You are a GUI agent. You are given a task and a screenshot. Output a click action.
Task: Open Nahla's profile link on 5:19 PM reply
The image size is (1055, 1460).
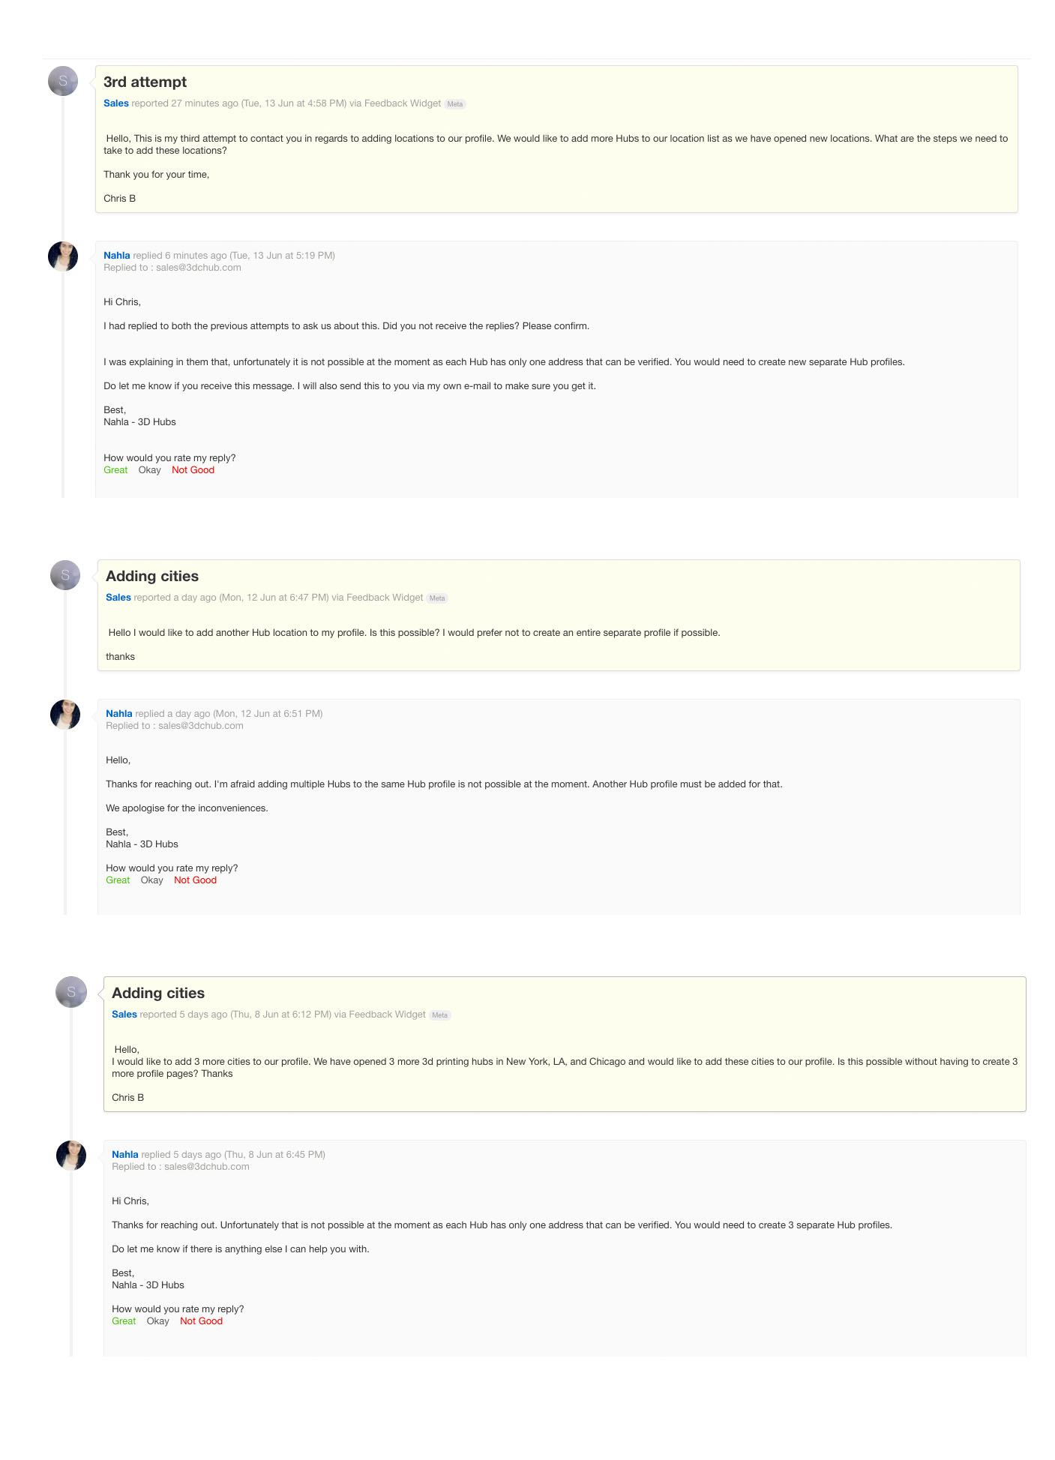(117, 256)
